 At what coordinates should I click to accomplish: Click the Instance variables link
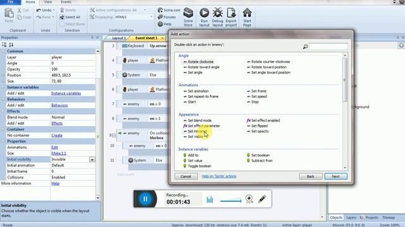click(x=66, y=93)
